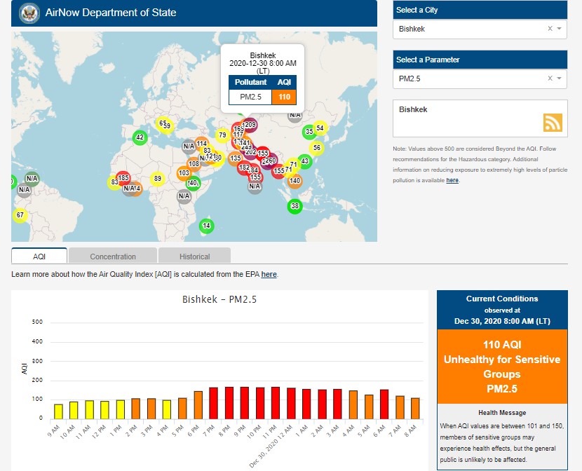Select the green map marker labeled 38
The image size is (582, 471).
(295, 206)
